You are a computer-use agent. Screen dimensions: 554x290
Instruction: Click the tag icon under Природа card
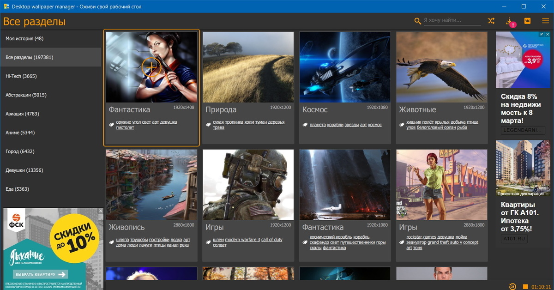(x=208, y=125)
